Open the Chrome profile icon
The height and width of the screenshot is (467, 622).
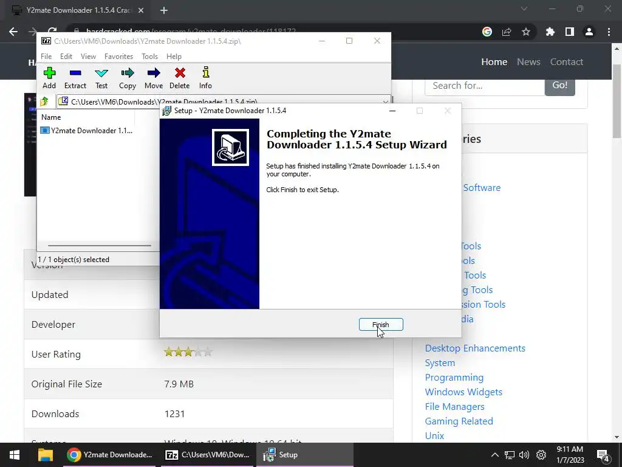point(589,32)
